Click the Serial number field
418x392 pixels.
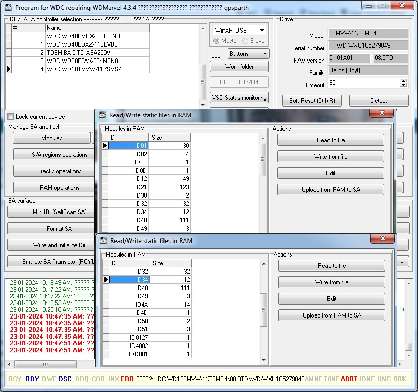pos(368,46)
